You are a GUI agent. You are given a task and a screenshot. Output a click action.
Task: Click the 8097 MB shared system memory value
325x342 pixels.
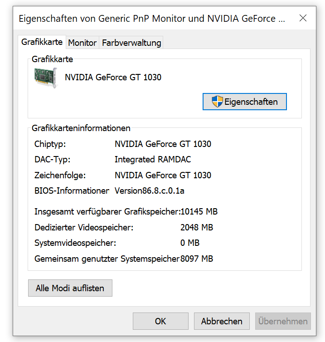[x=197, y=259]
